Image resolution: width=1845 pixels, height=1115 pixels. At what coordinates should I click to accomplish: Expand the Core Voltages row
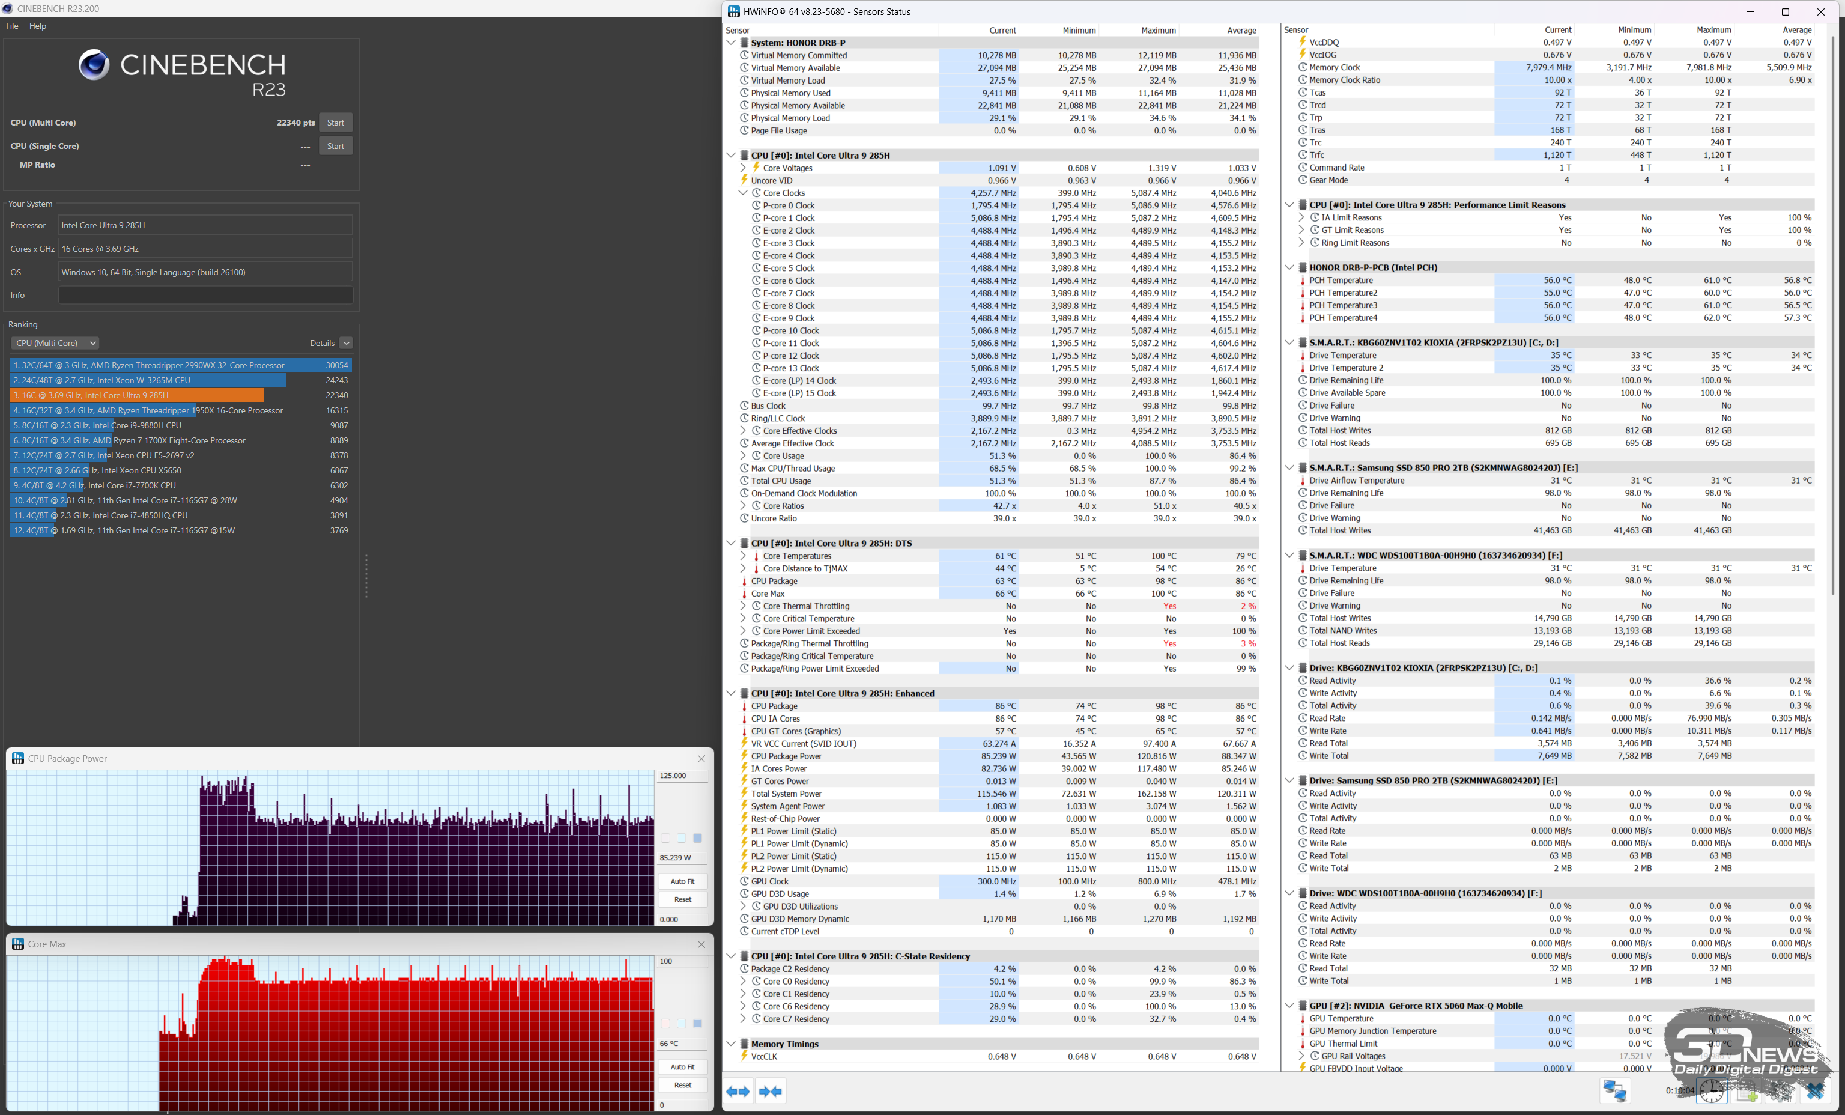click(x=743, y=168)
